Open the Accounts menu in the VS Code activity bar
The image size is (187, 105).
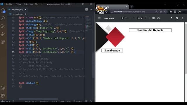(3, 88)
